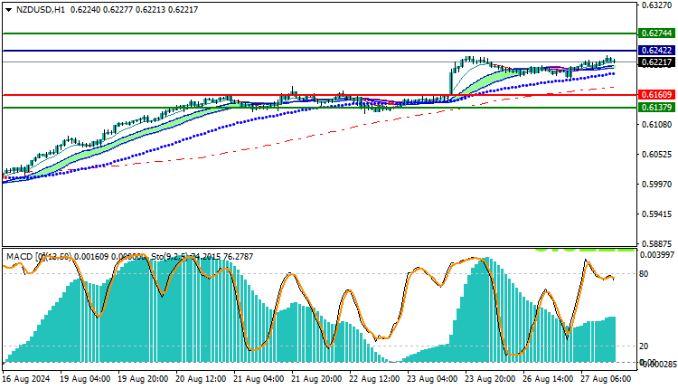Click the 20 Aug 12:00 time label
This screenshot has height=389, width=678.
[201, 379]
